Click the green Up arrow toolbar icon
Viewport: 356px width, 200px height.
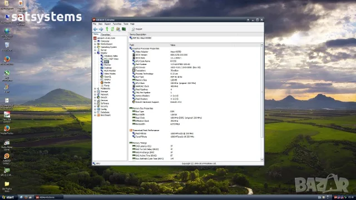[107, 29]
